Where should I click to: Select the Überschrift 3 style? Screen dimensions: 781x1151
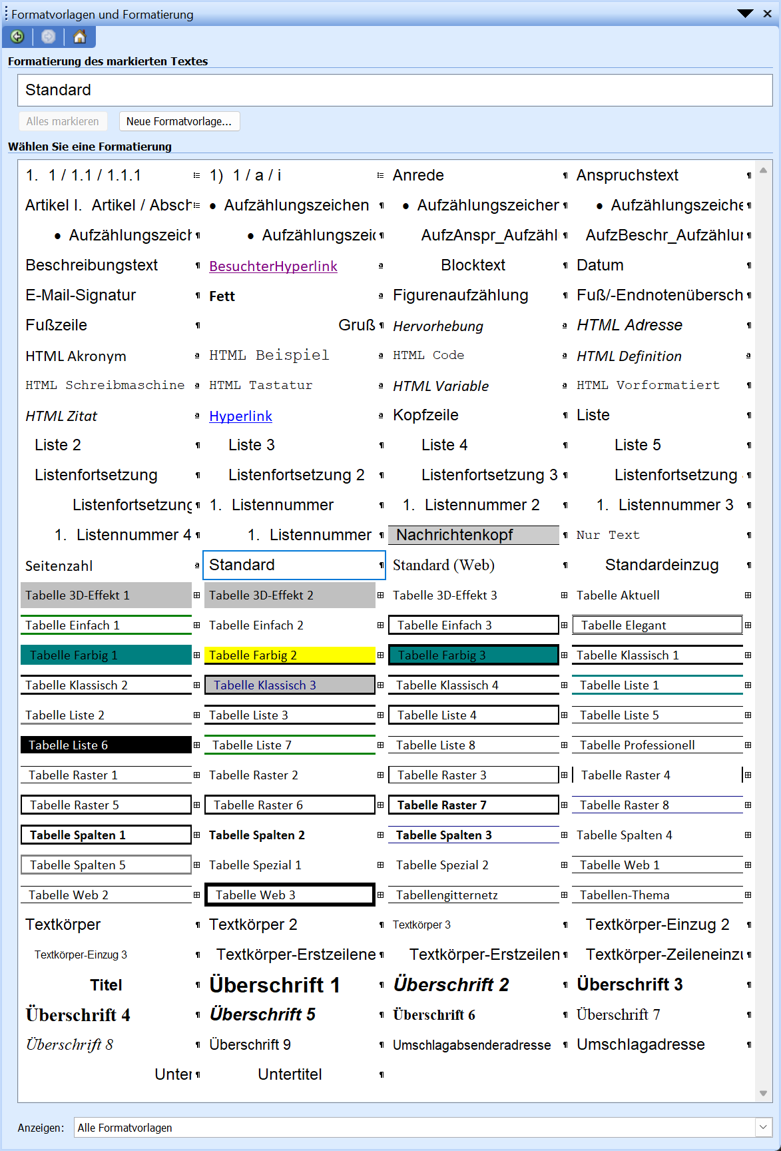click(629, 984)
